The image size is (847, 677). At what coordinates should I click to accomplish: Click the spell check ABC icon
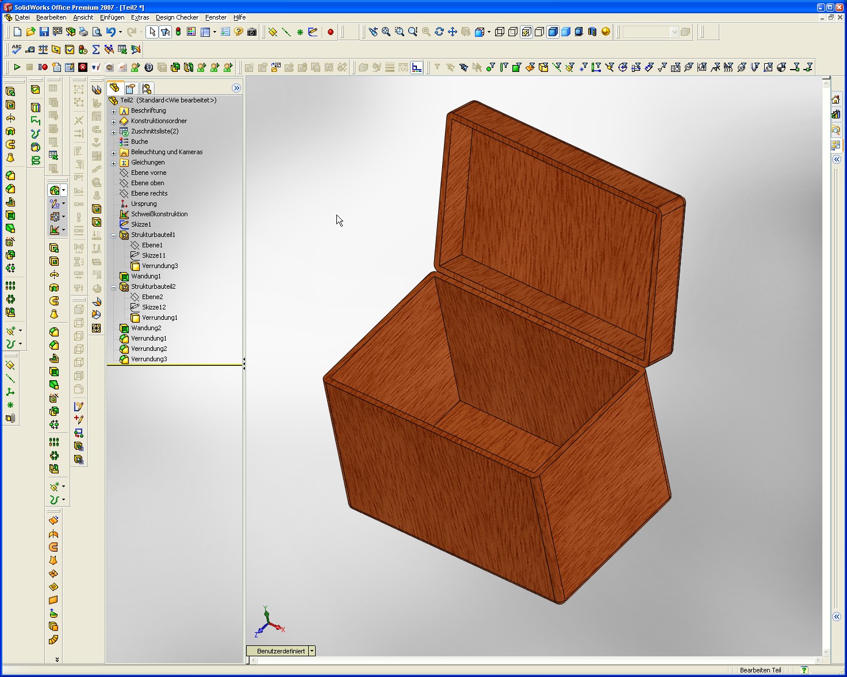point(17,49)
